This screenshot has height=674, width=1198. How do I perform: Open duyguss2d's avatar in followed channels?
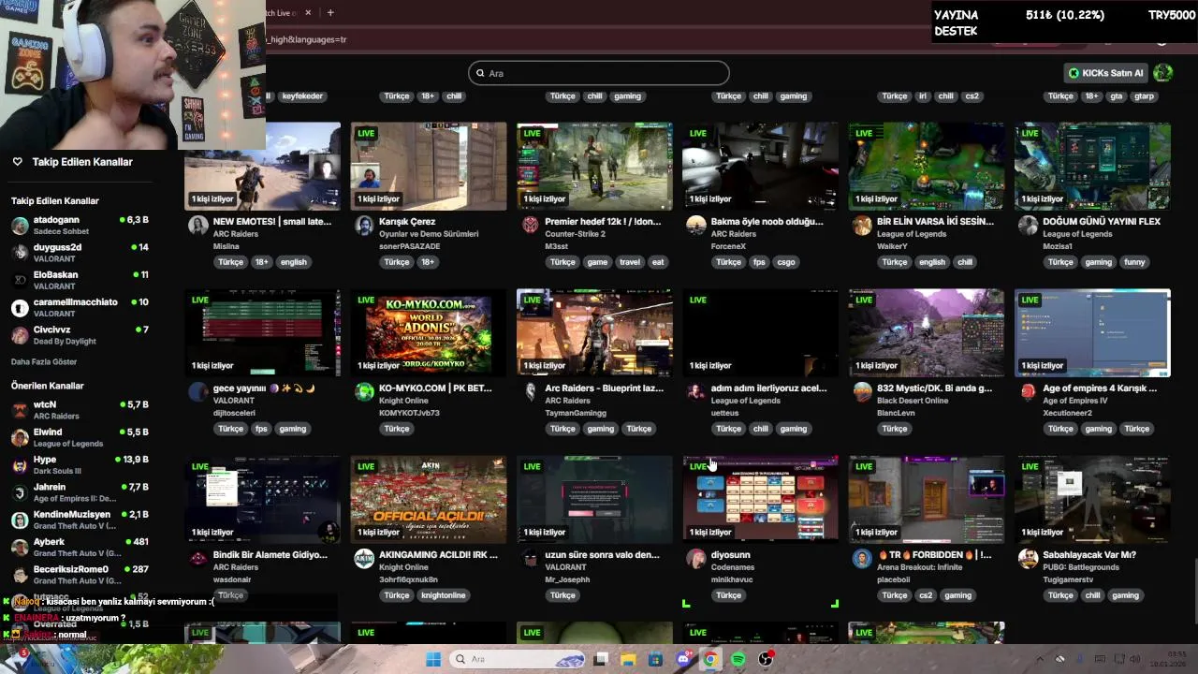(x=20, y=253)
